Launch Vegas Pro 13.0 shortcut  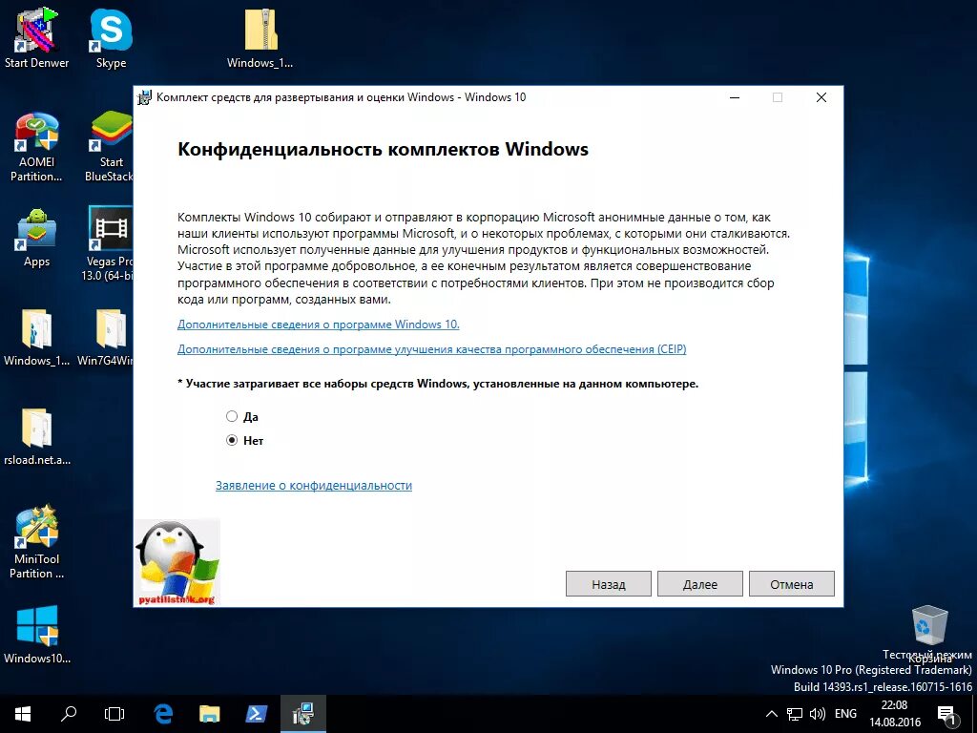point(110,243)
